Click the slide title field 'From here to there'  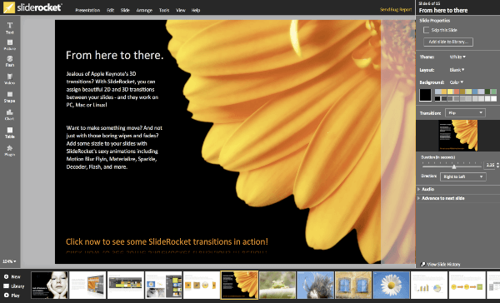(443, 10)
